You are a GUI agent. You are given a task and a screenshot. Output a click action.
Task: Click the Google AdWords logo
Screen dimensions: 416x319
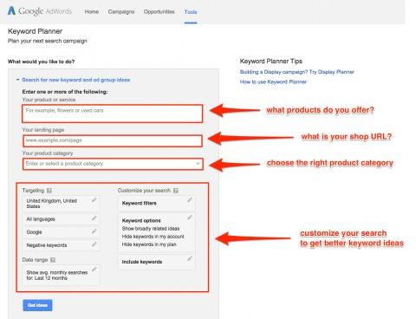(40, 11)
